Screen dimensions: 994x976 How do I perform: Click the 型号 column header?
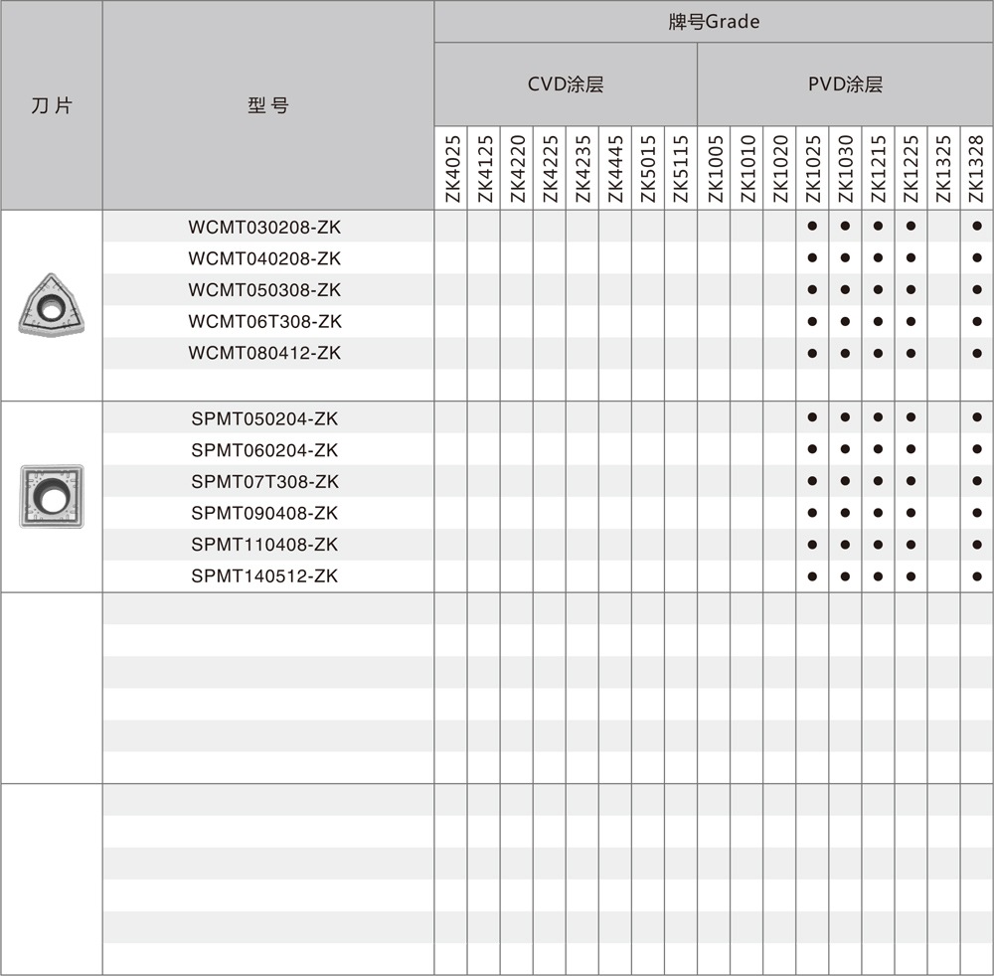[267, 105]
